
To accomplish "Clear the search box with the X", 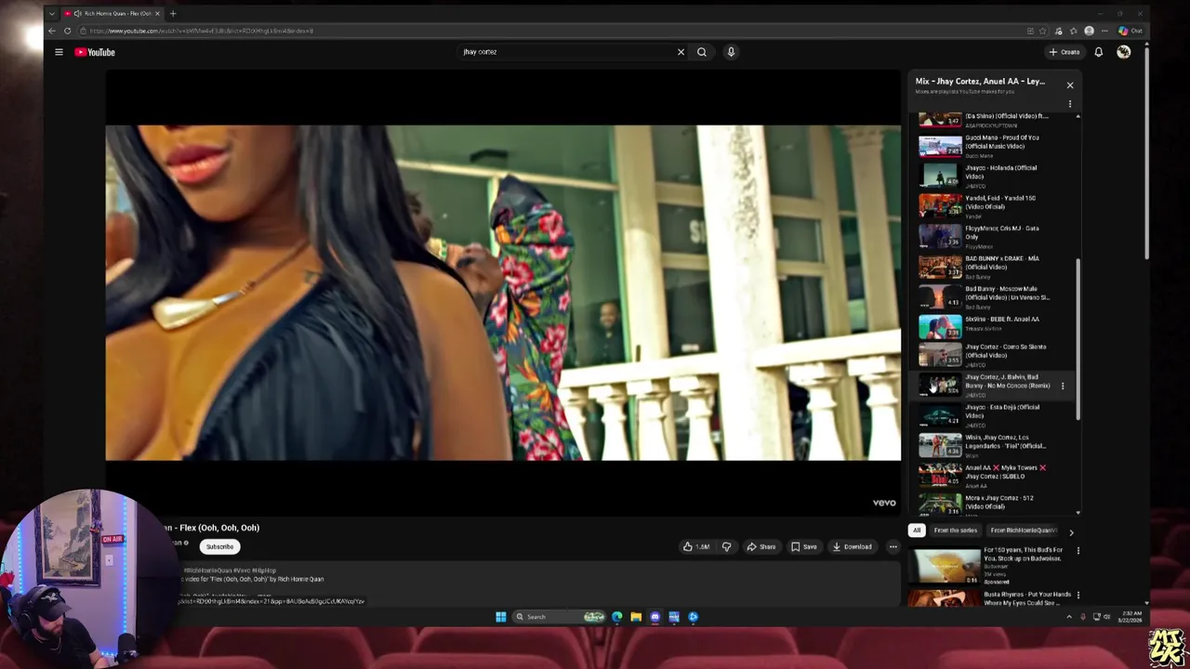I will 681,52.
